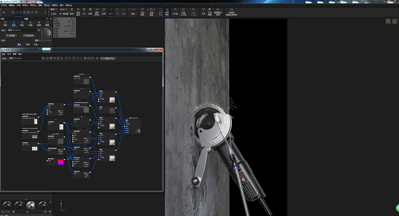Select the 区域 region render icon
399x216 pixels.
(x=104, y=11)
